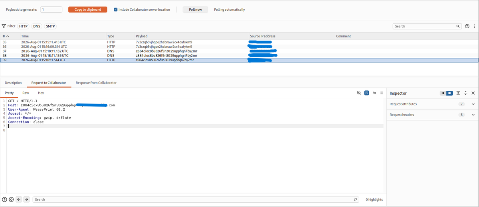Viewport: 479px width, 207px height.
Task: Expand the Request attributes section
Action: 473,104
